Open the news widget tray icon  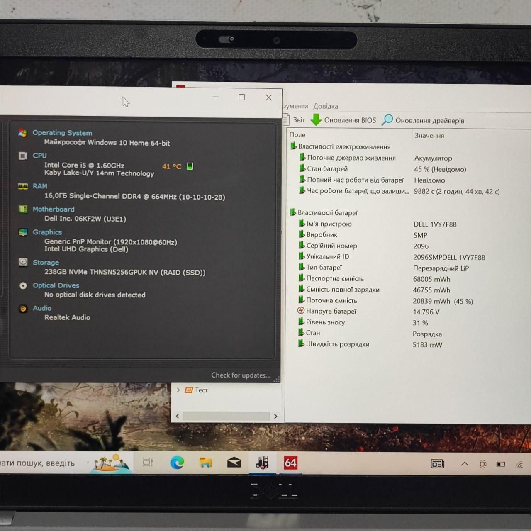[437, 464]
